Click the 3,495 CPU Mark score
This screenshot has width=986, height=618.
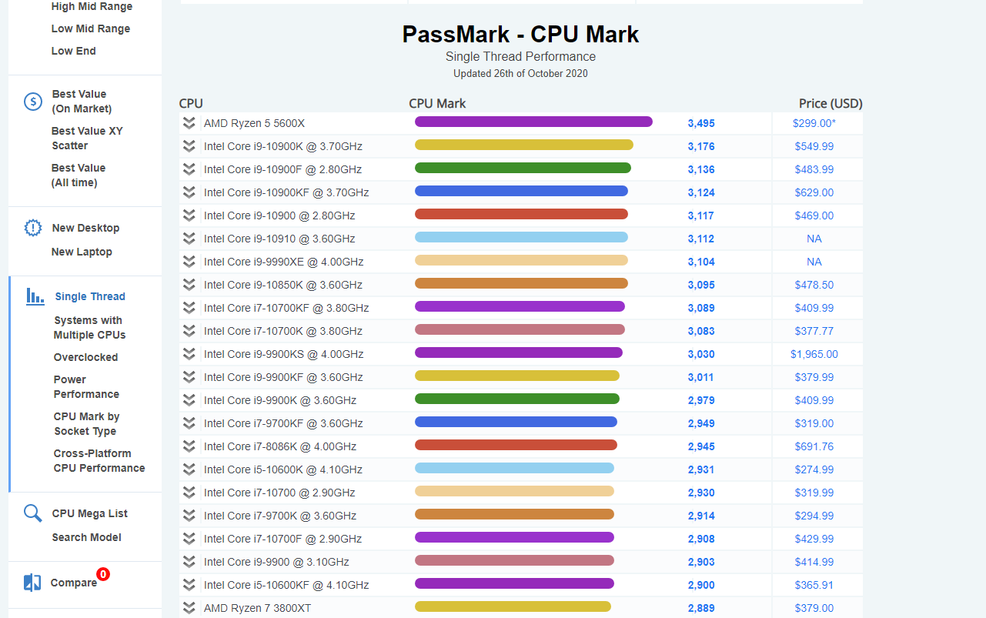pos(700,123)
